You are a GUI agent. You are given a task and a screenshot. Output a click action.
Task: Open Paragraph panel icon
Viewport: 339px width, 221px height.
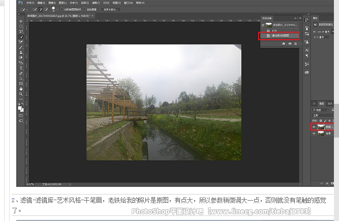(306, 56)
